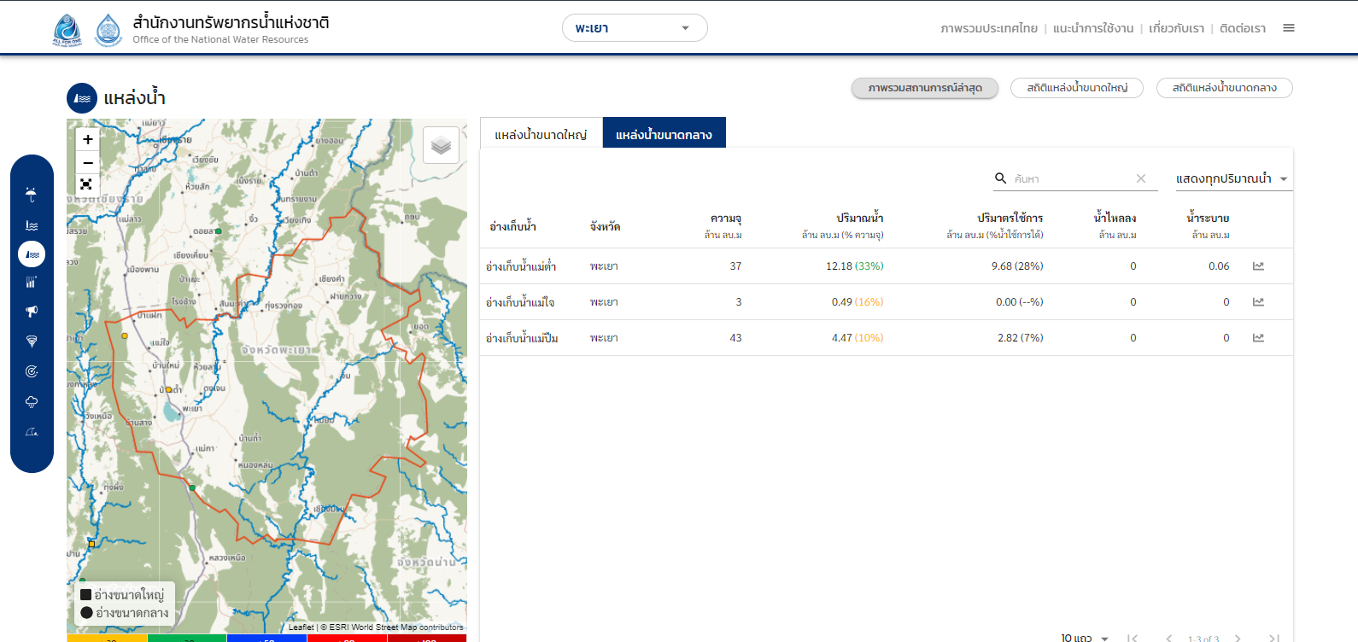Click the แหล่งน้ำ section heading icon
This screenshot has height=642, width=1358.
click(82, 98)
